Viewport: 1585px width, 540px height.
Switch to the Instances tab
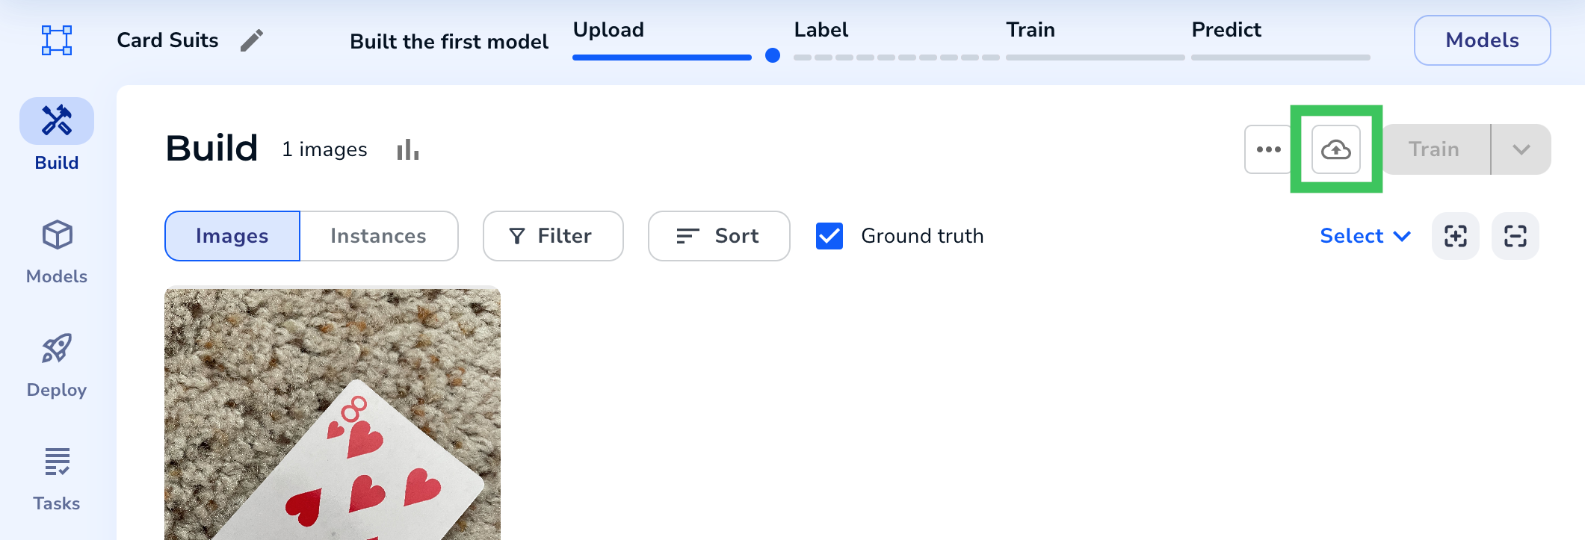point(379,236)
